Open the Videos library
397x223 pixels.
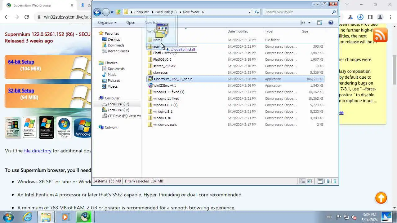tap(113, 86)
